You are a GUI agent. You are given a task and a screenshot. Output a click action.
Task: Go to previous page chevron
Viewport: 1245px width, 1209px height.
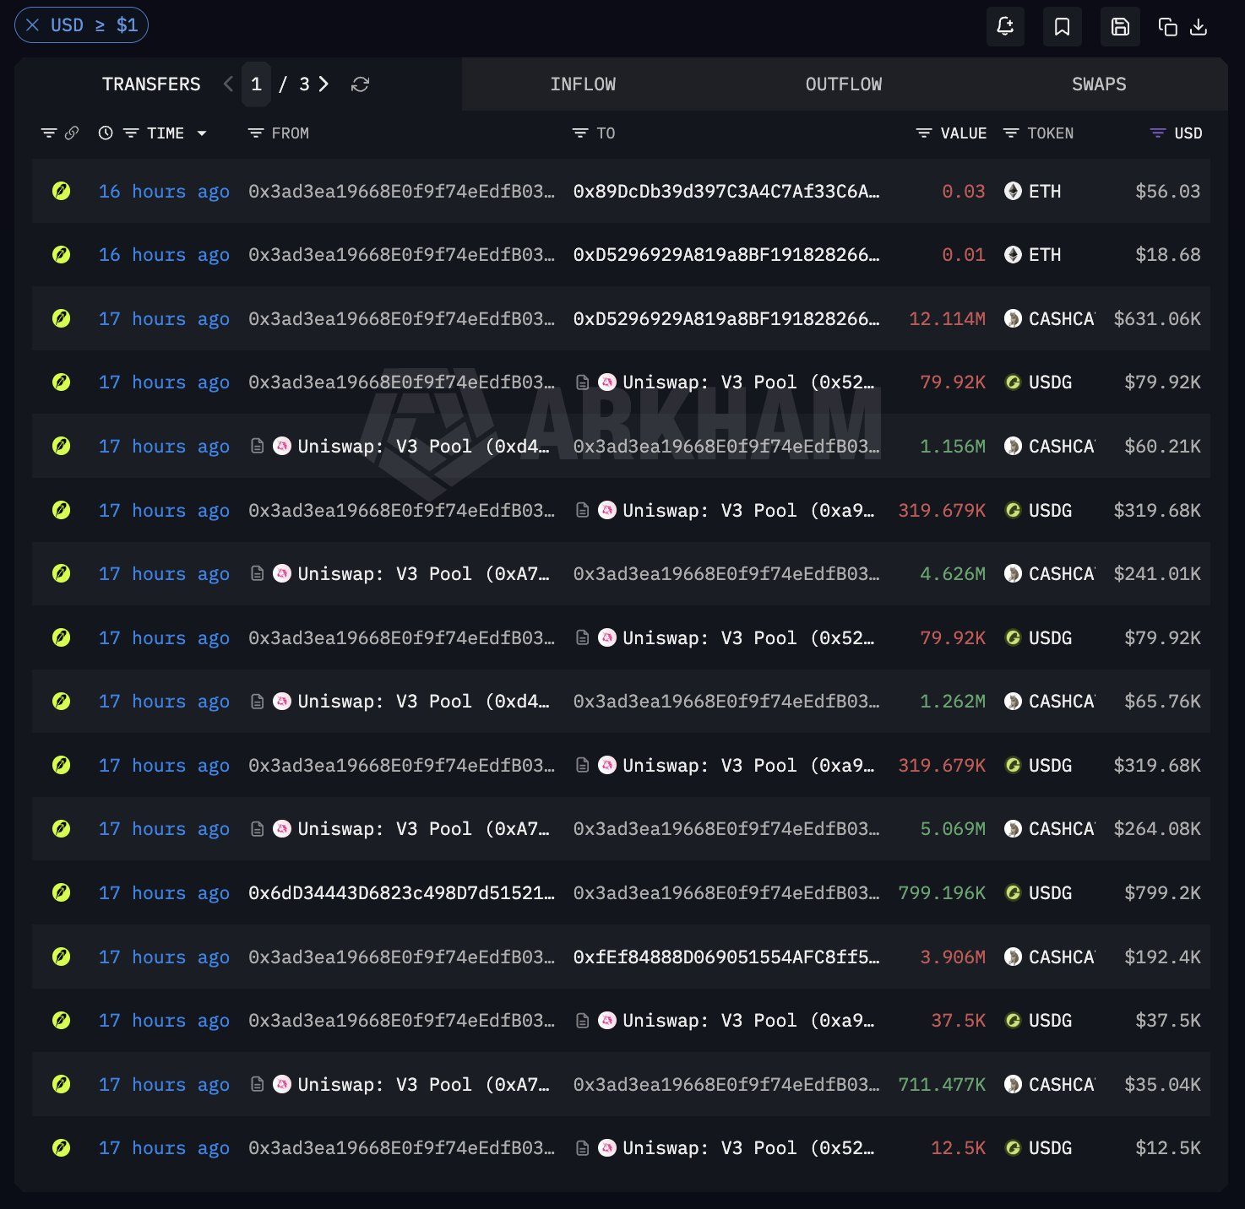click(x=228, y=84)
